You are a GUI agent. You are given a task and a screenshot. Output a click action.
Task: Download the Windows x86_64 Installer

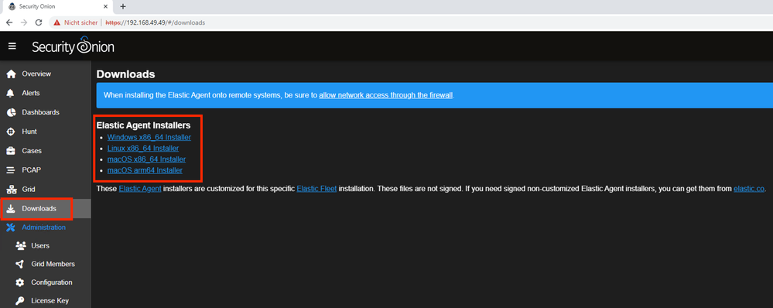click(149, 137)
